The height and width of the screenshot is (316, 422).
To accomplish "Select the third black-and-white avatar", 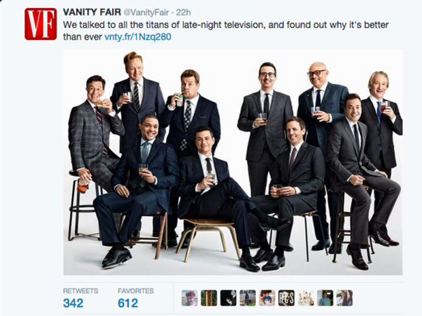I will pos(229,298).
